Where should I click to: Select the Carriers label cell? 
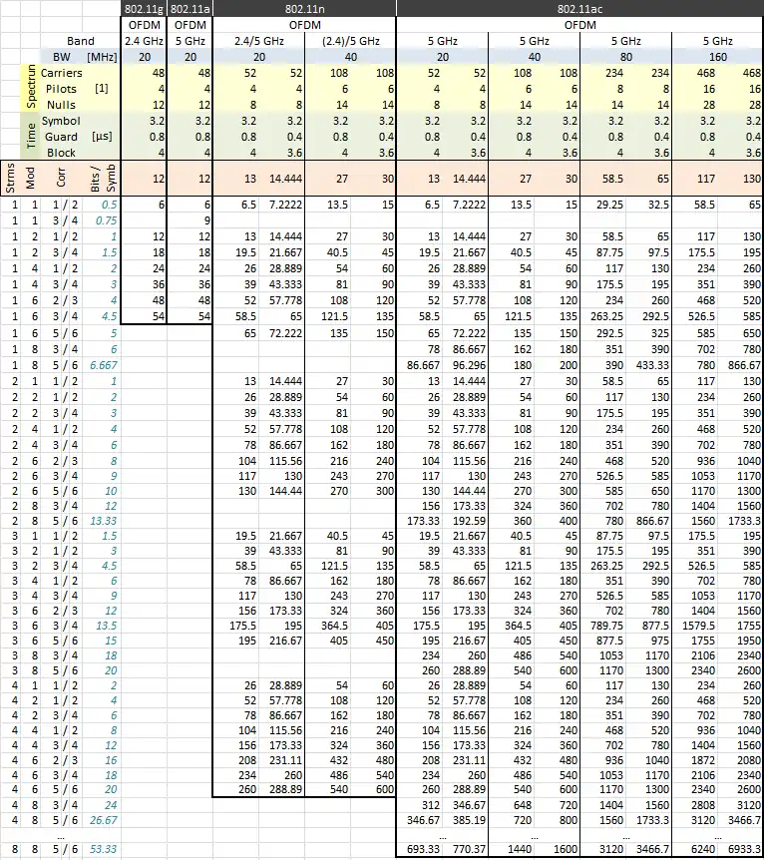coord(62,73)
